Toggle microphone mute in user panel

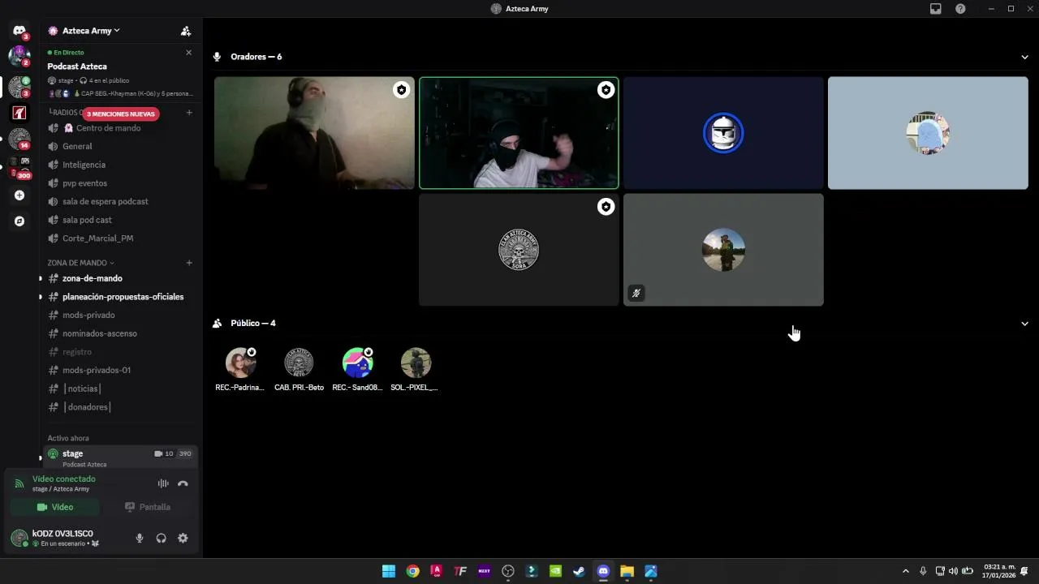140,538
